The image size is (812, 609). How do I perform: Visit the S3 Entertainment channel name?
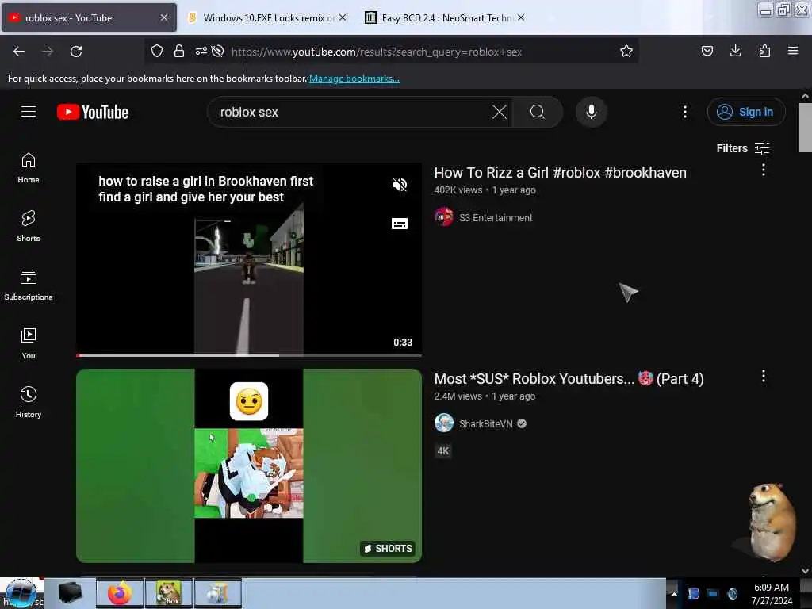tap(496, 217)
